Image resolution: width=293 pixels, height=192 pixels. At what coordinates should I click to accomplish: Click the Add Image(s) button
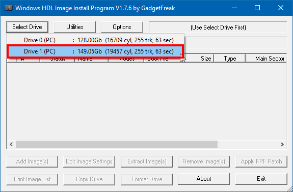[32, 161]
